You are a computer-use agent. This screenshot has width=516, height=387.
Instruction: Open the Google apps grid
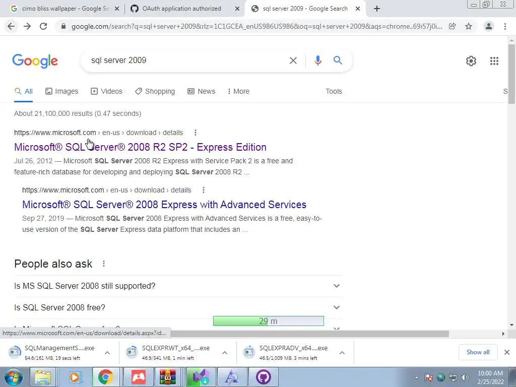[494, 61]
